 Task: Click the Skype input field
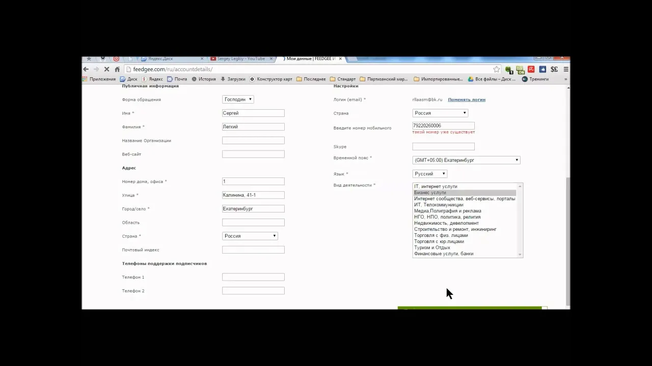(x=443, y=146)
